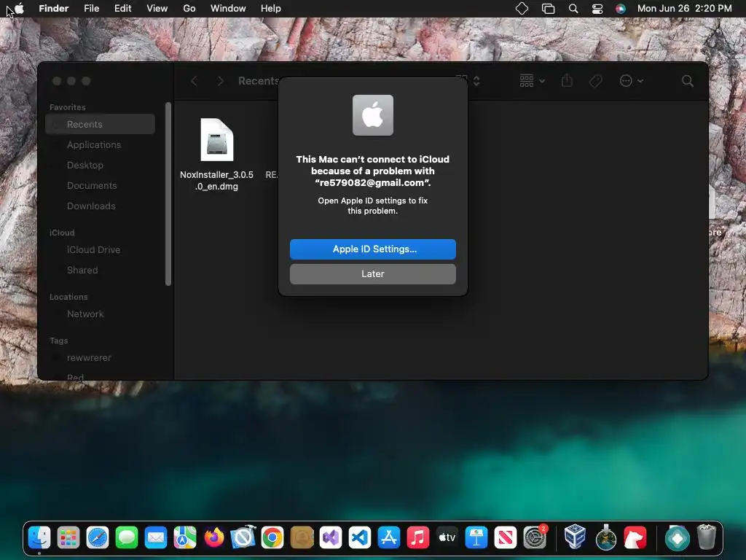Screen dimensions: 746x560
Task: Select the NoxInstaller_3.0.5.0_en.dmg file icon
Action: pos(217,139)
